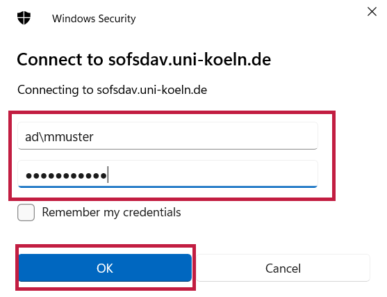Click the "Windows Security" title text
387x297 pixels.
coord(94,19)
